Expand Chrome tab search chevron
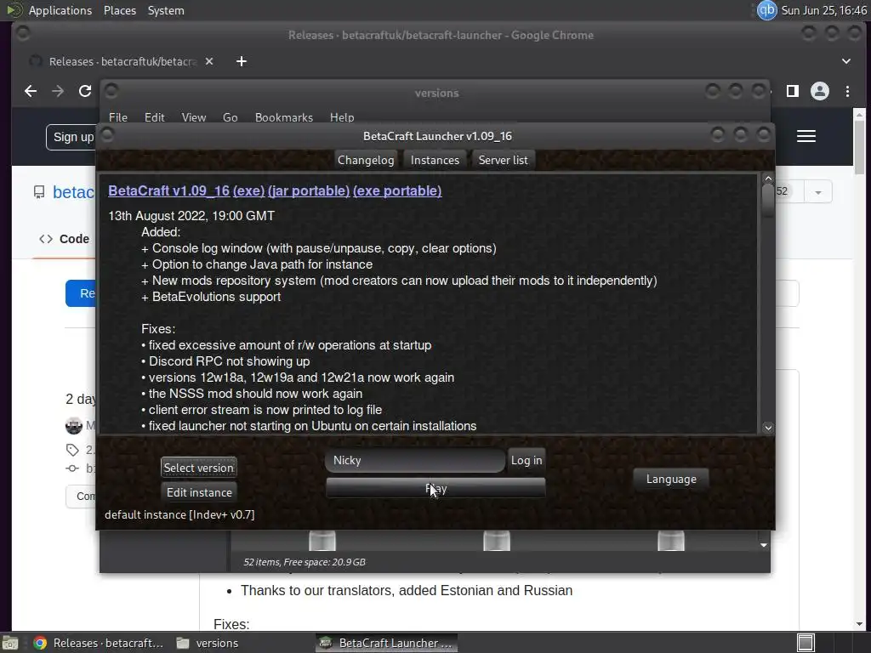 pyautogui.click(x=846, y=61)
